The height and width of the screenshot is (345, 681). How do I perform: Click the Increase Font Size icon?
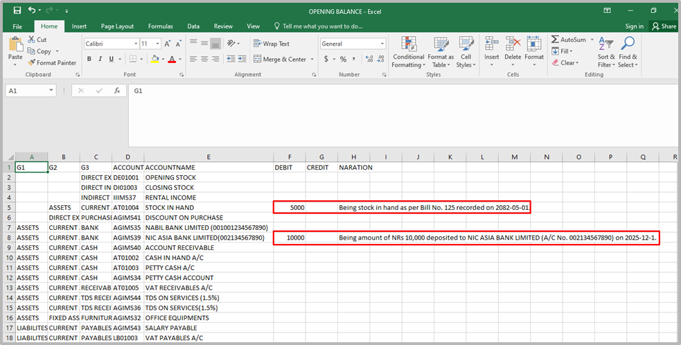click(x=168, y=44)
